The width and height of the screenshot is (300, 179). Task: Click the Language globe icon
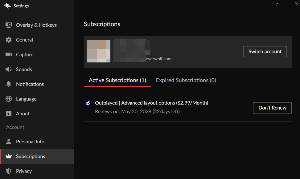coord(9,99)
